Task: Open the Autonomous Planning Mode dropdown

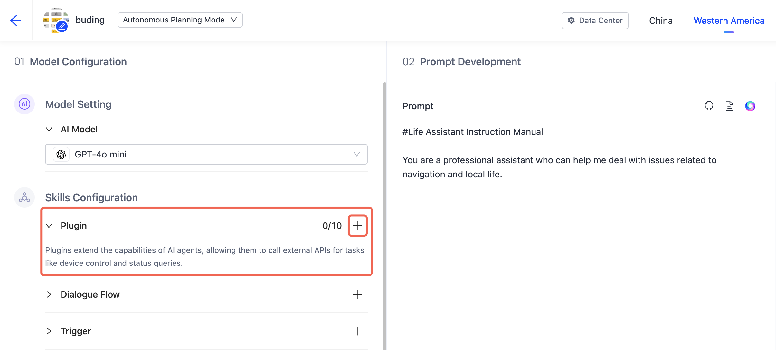Action: (180, 20)
